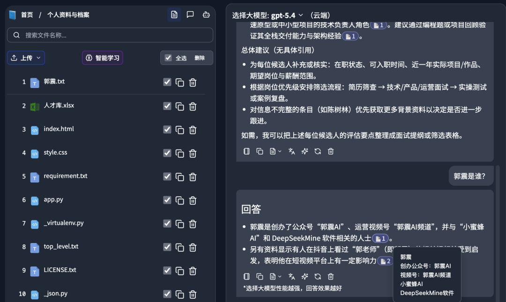
Task: Copy the answer about 郭震
Action: point(260,276)
